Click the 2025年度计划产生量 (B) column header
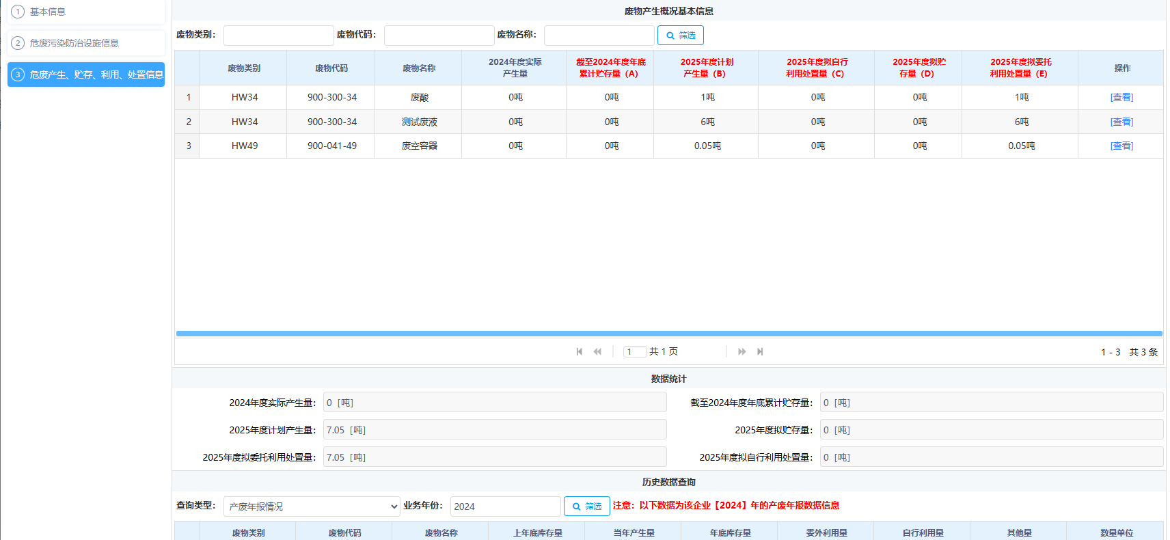This screenshot has height=540, width=1170. (x=706, y=68)
